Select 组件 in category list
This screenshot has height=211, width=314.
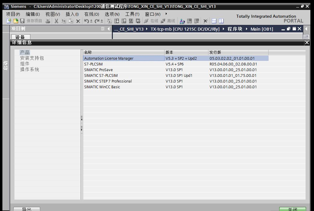click(x=25, y=64)
